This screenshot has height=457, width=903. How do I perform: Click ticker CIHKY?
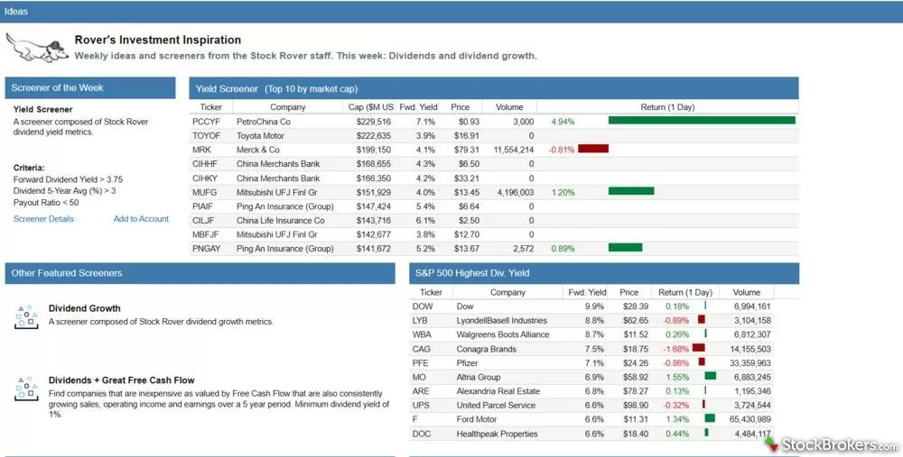pyautogui.click(x=205, y=178)
